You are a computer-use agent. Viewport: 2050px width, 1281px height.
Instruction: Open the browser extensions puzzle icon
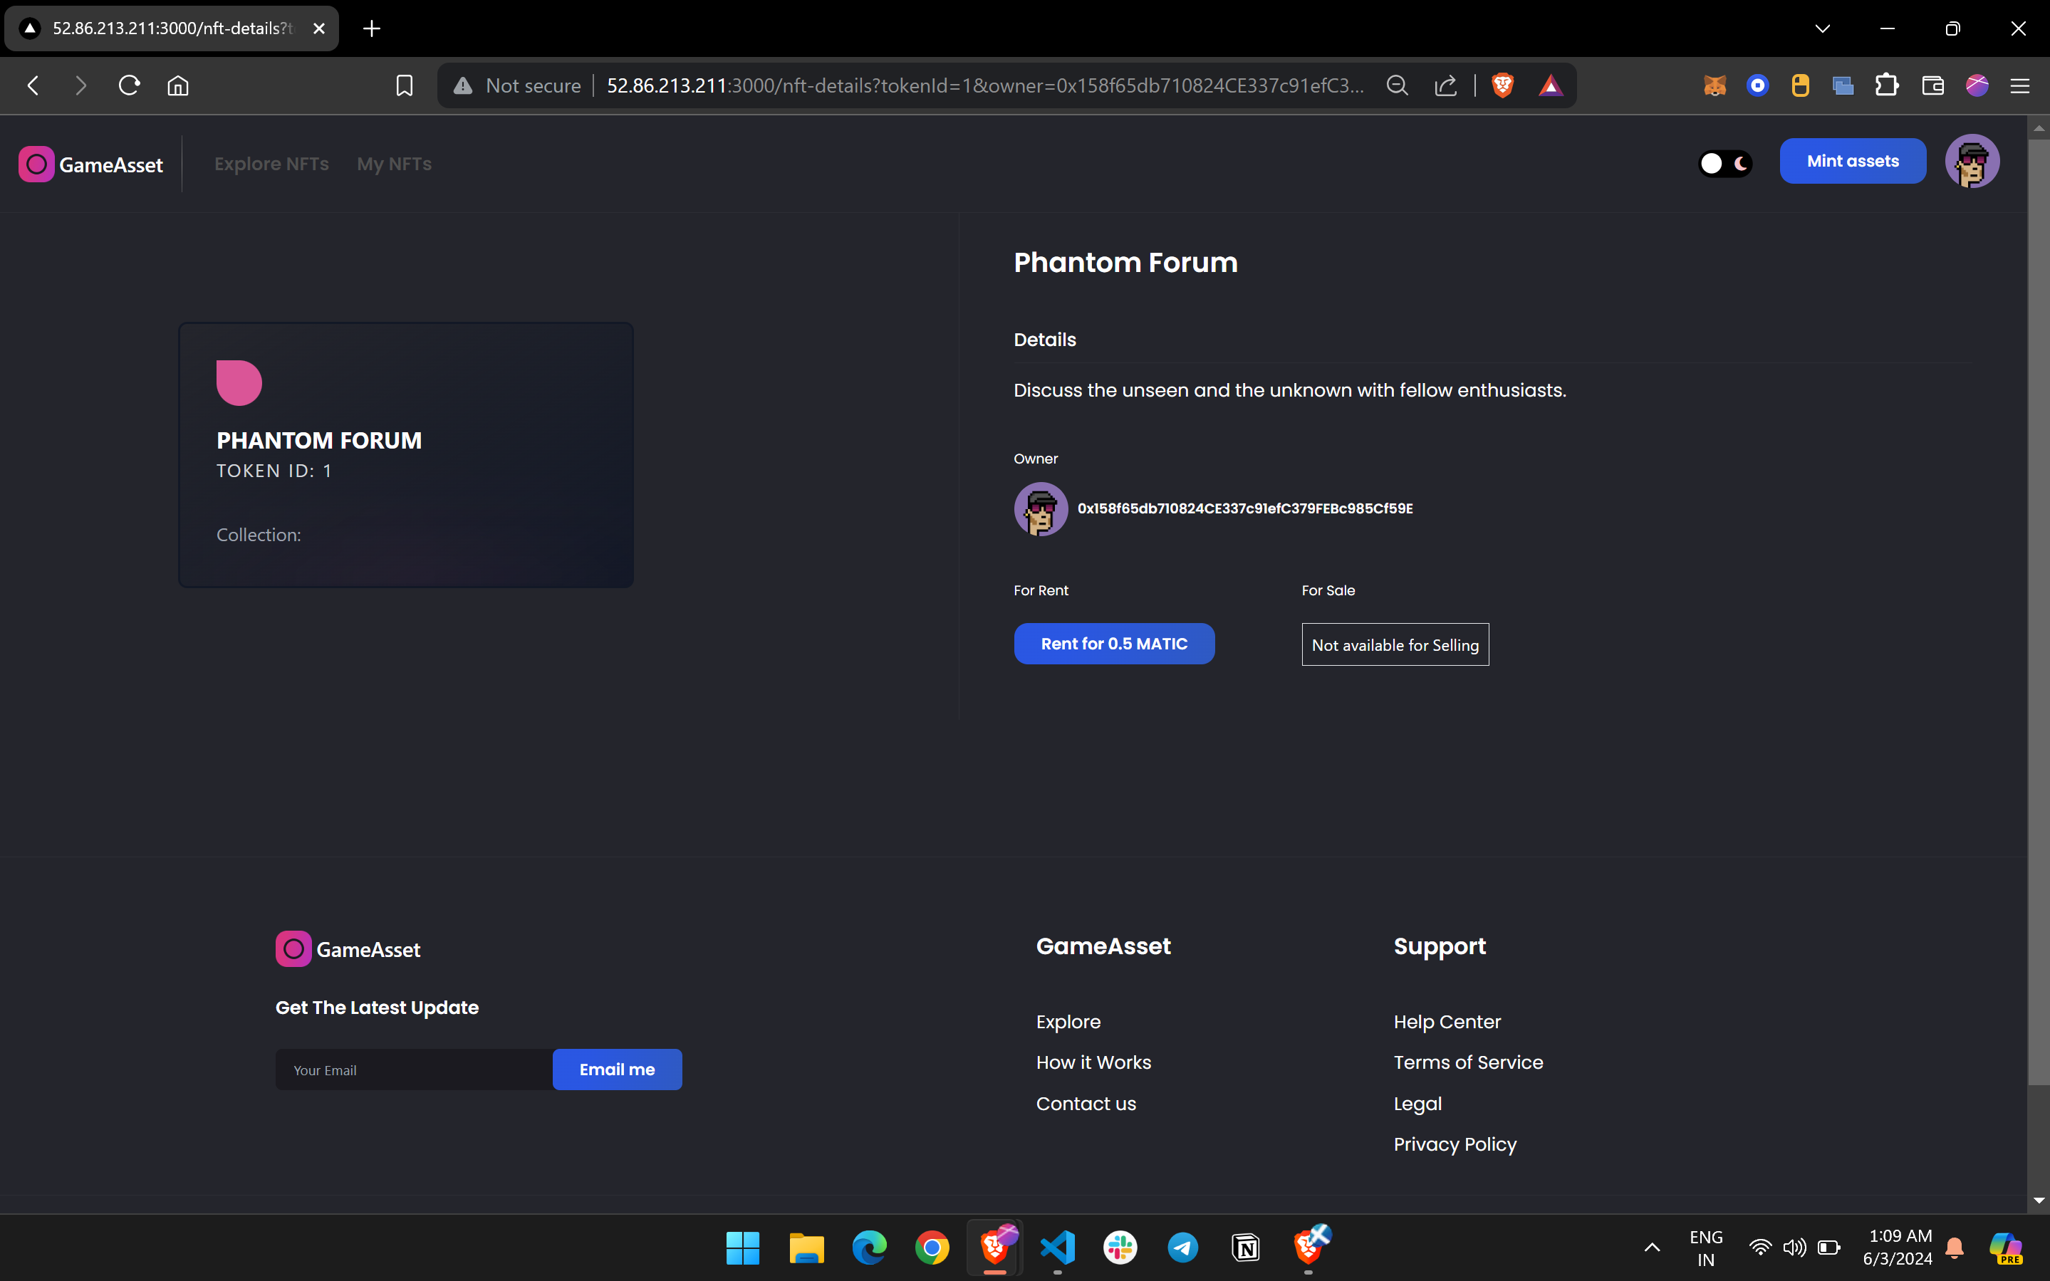point(1886,85)
